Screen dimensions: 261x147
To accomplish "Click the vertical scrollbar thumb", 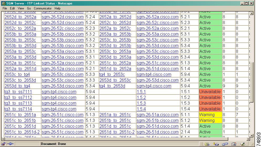I will point(252,82).
